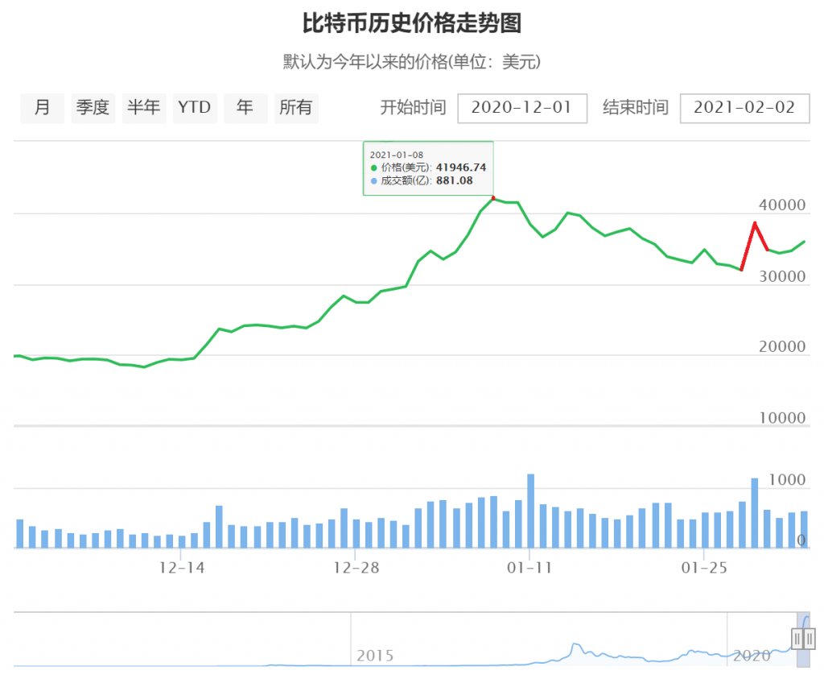Select the 月 range button

tap(43, 108)
